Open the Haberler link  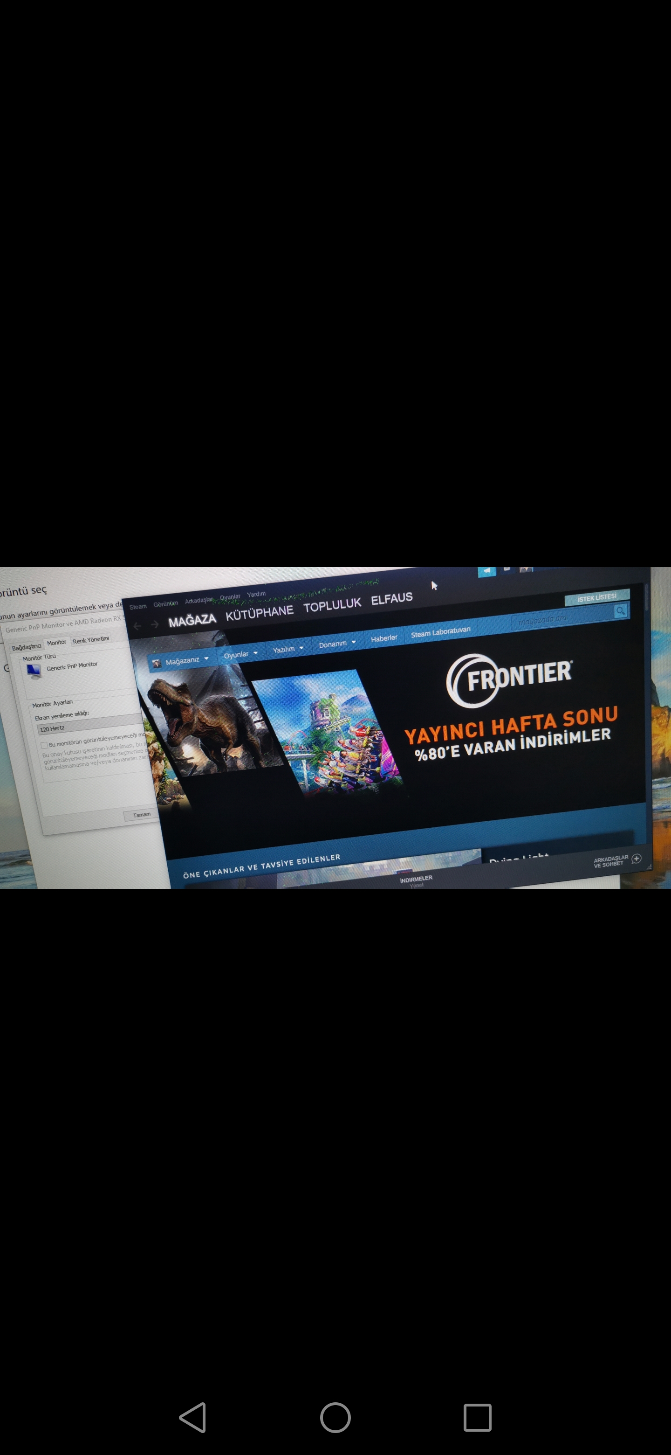pos(384,637)
